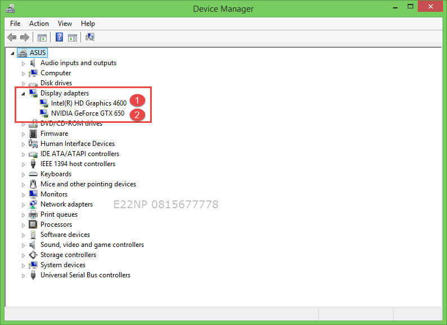Click the Print queues printer icon
The image size is (447, 325).
(x=33, y=214)
